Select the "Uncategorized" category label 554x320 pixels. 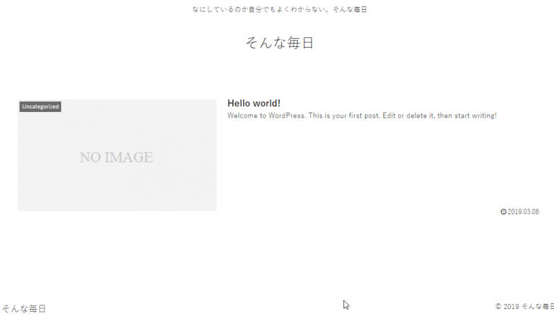pyautogui.click(x=40, y=106)
